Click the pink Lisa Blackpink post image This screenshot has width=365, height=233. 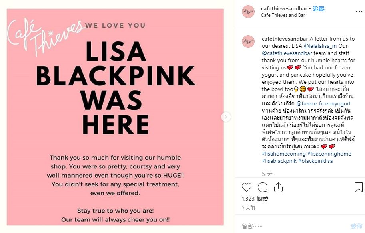115,117
